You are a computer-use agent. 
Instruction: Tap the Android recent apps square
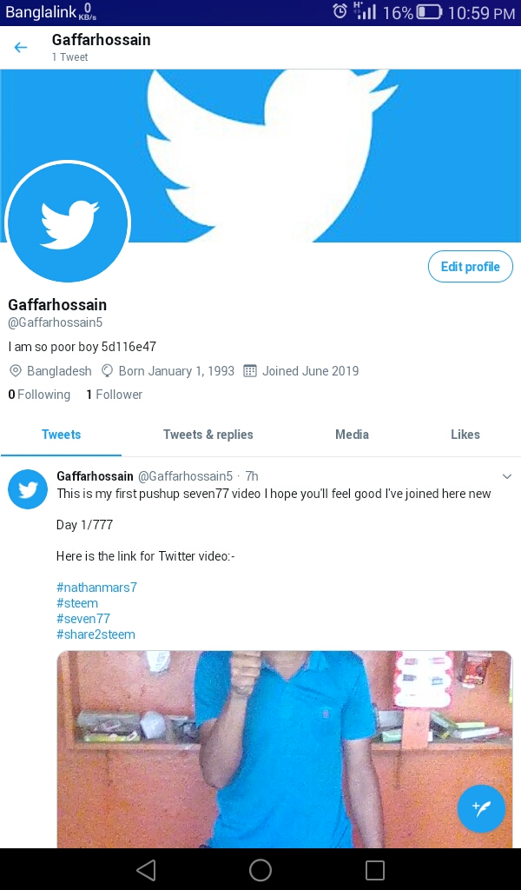pyautogui.click(x=375, y=869)
